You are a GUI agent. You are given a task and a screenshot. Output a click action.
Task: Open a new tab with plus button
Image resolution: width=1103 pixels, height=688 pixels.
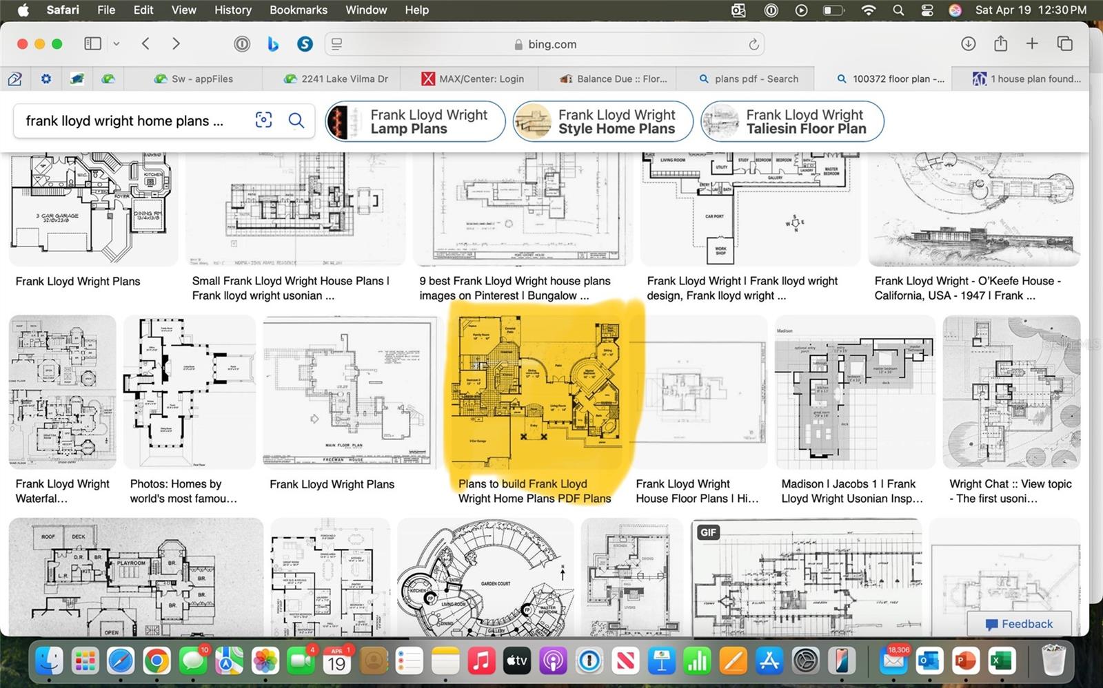pos(1032,44)
